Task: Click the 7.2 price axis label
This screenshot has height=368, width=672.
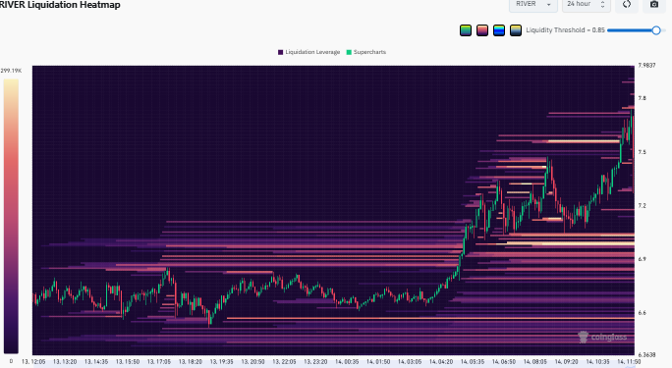Action: (x=642, y=205)
